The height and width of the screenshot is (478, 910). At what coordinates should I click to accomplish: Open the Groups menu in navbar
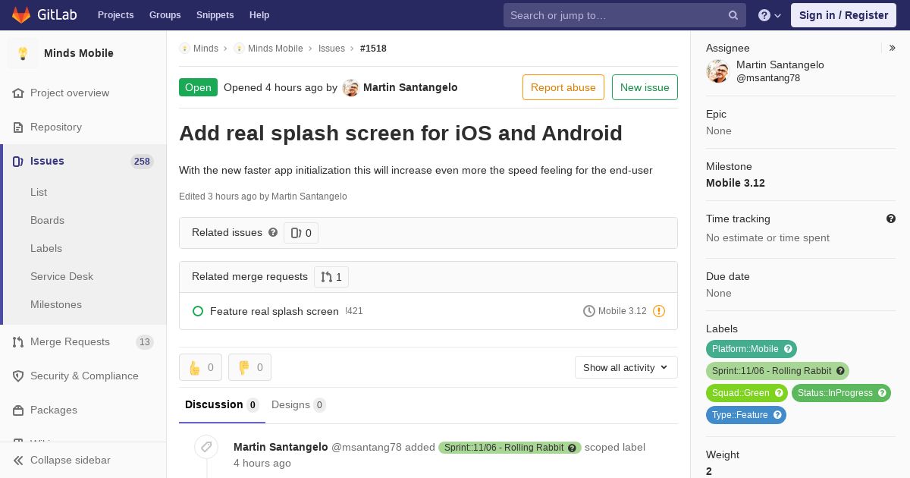tap(165, 15)
